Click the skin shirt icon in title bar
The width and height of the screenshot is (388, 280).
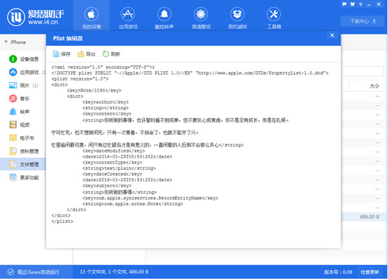click(352, 5)
